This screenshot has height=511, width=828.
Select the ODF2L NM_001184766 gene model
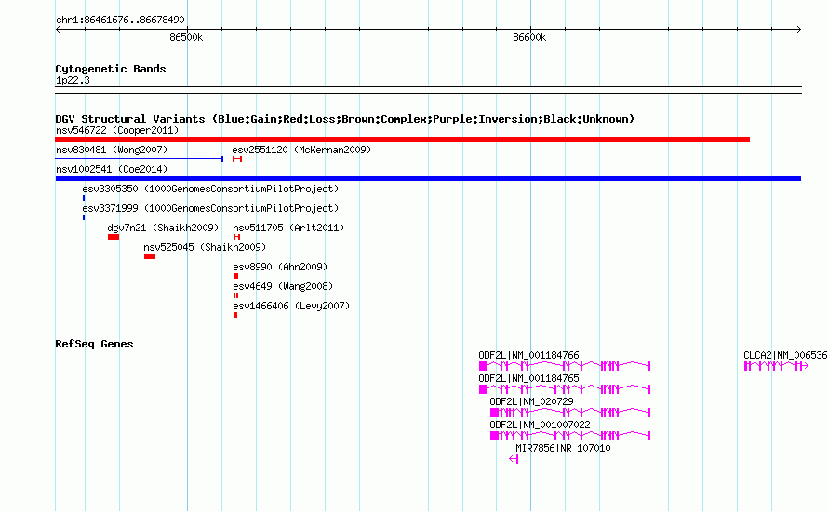565,366
